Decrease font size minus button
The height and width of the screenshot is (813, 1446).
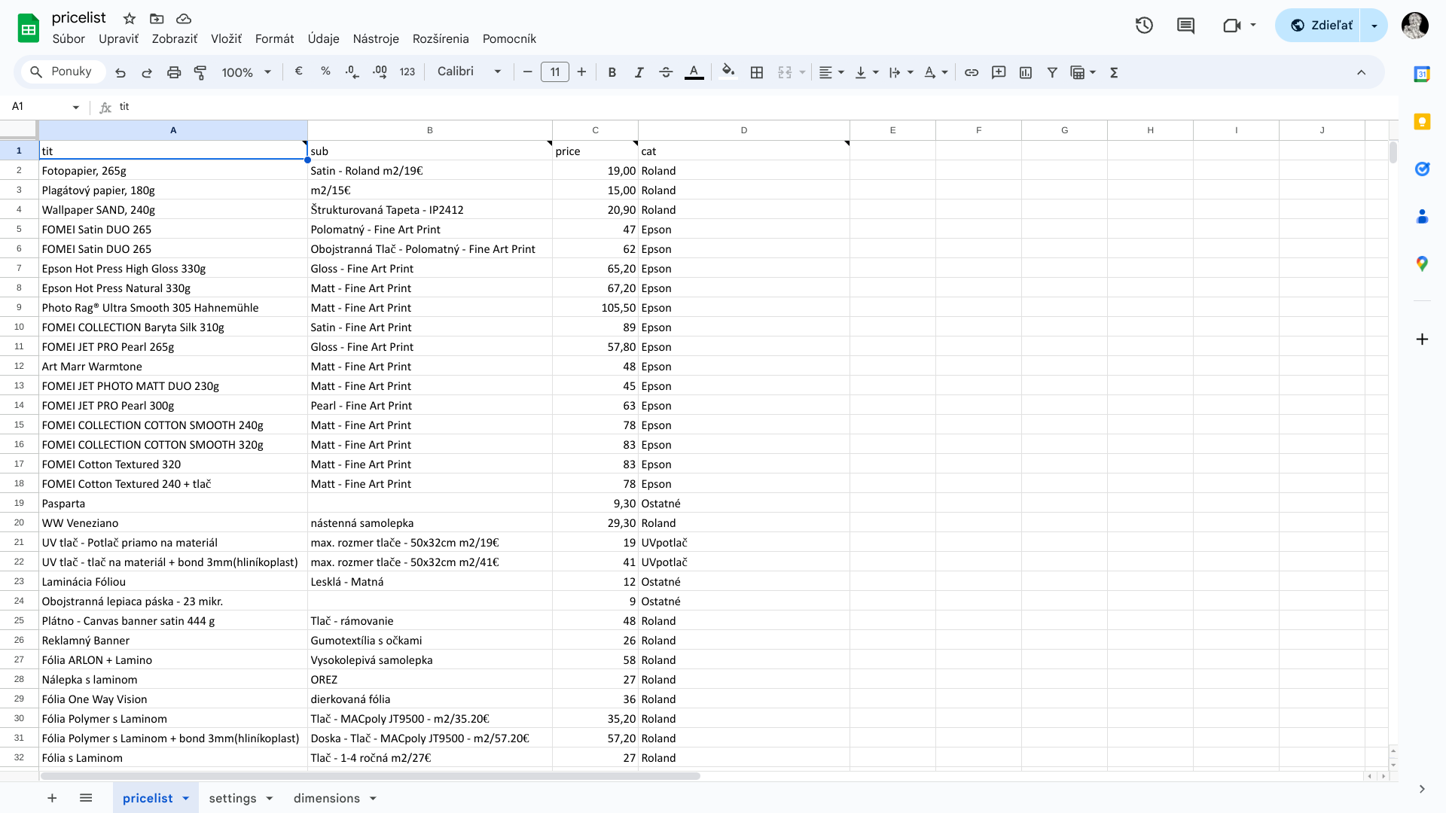pos(527,72)
